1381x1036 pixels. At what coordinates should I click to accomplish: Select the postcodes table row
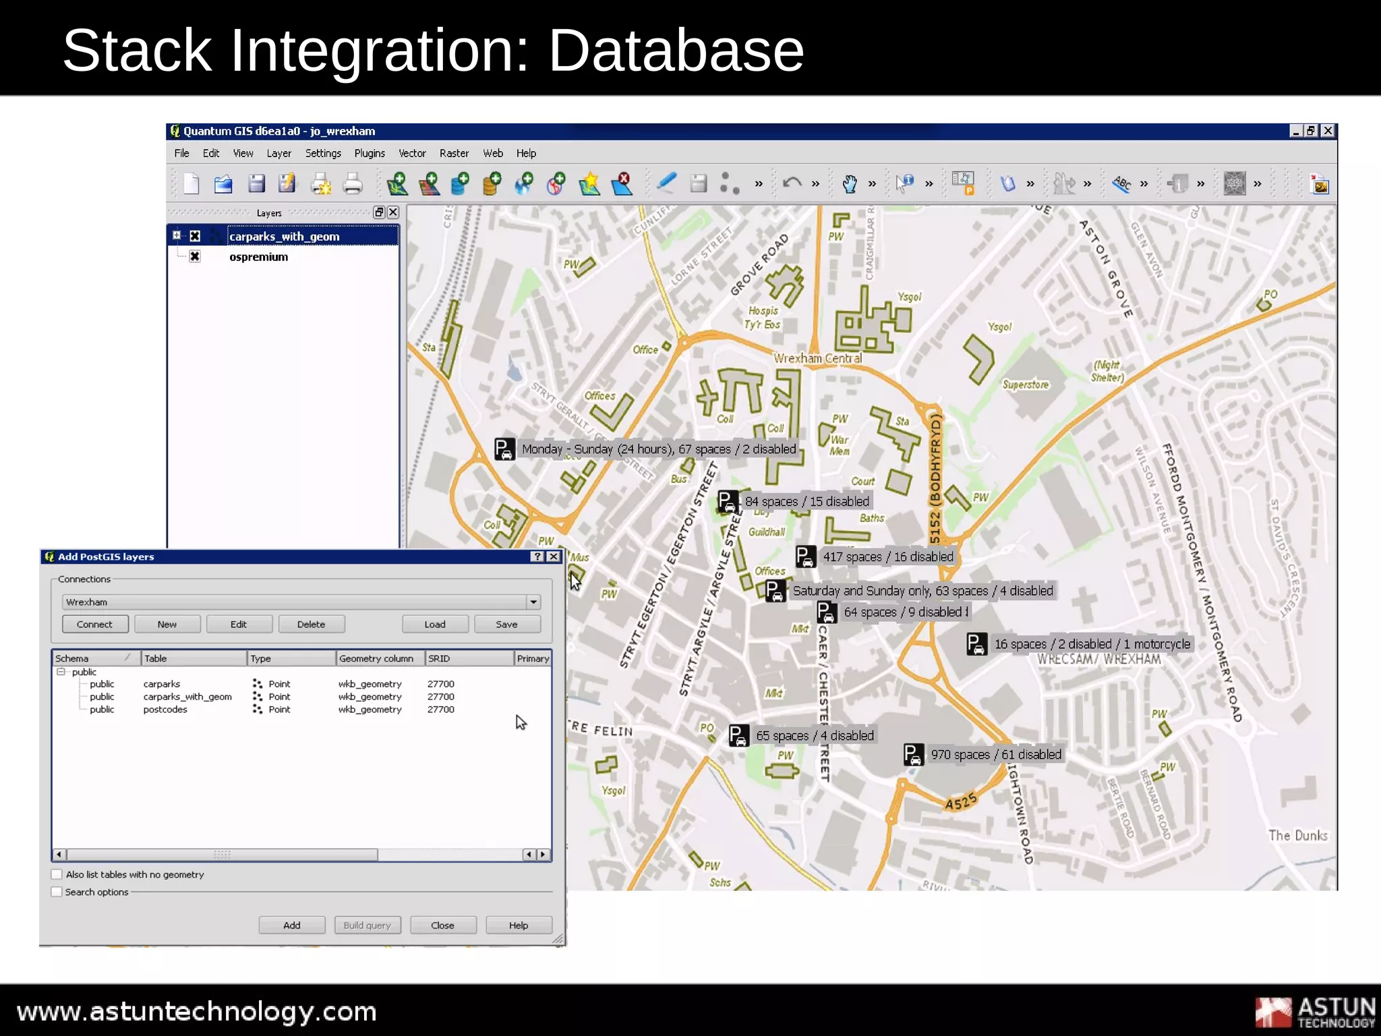301,710
